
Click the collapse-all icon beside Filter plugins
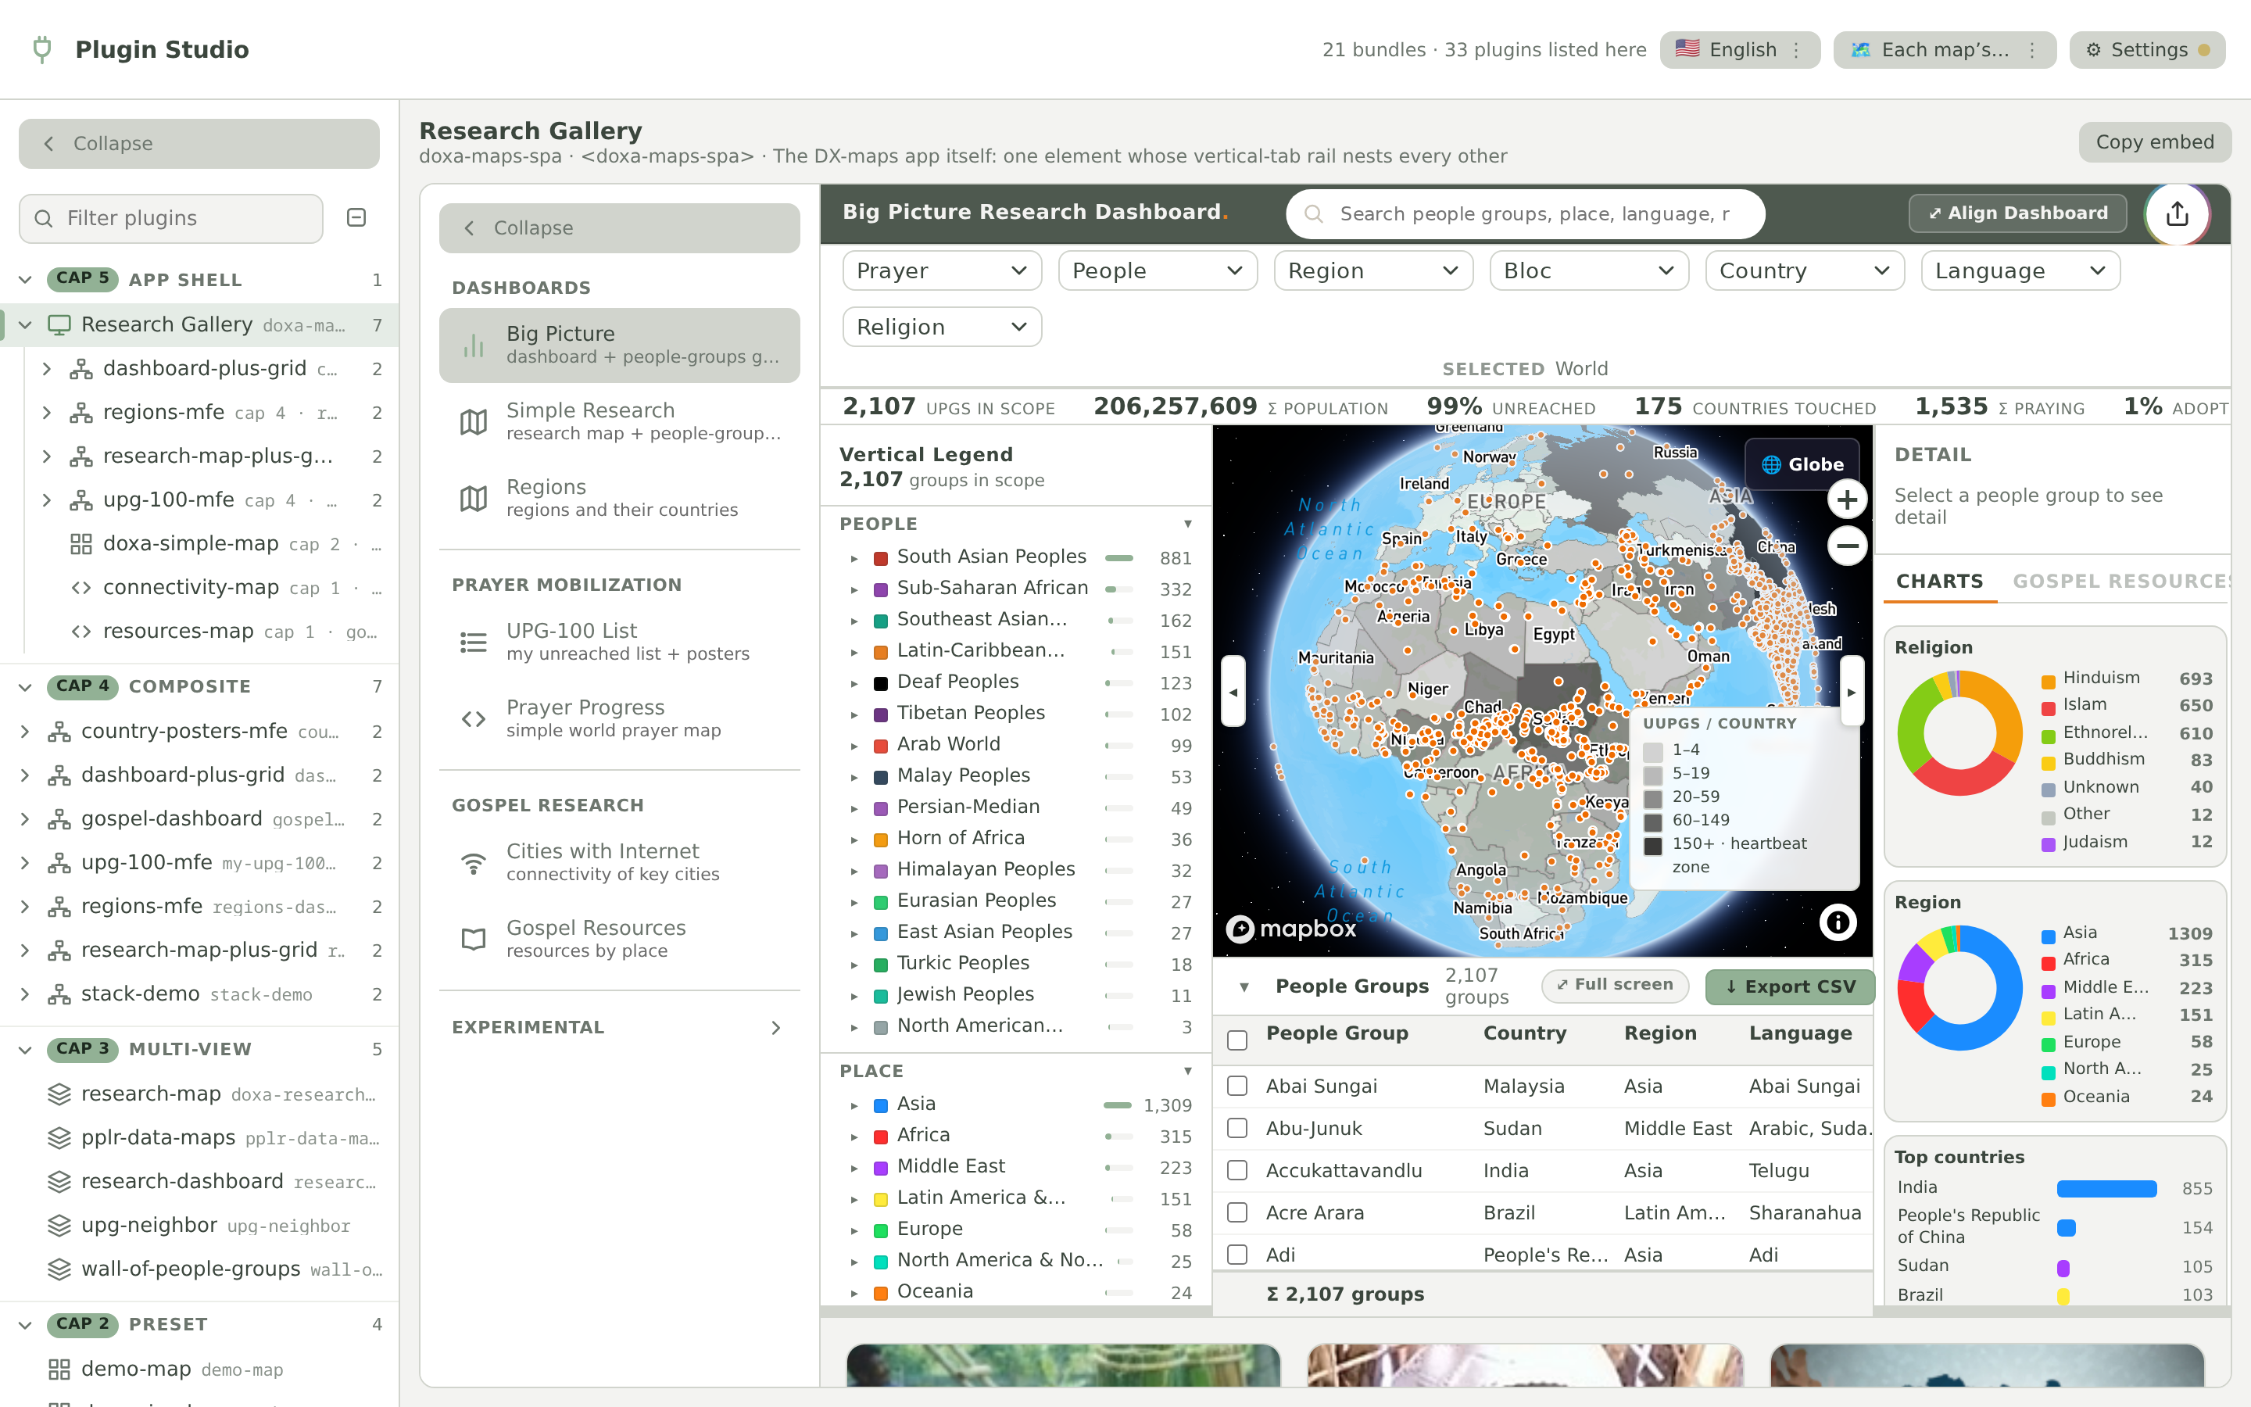(x=356, y=218)
